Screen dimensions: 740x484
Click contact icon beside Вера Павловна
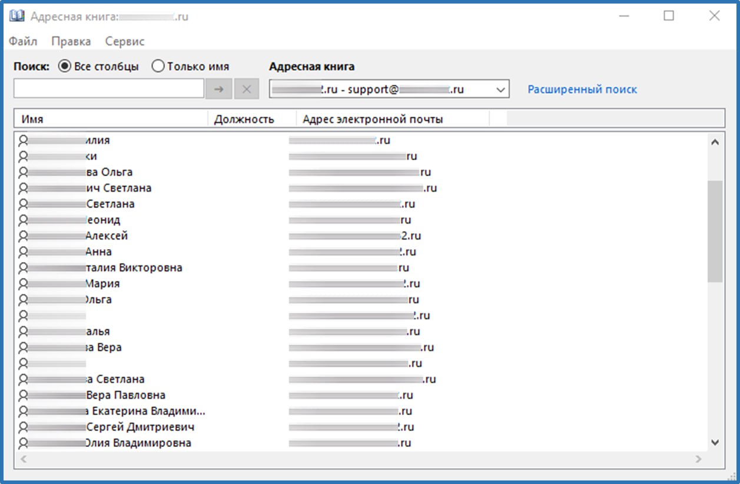(x=24, y=395)
